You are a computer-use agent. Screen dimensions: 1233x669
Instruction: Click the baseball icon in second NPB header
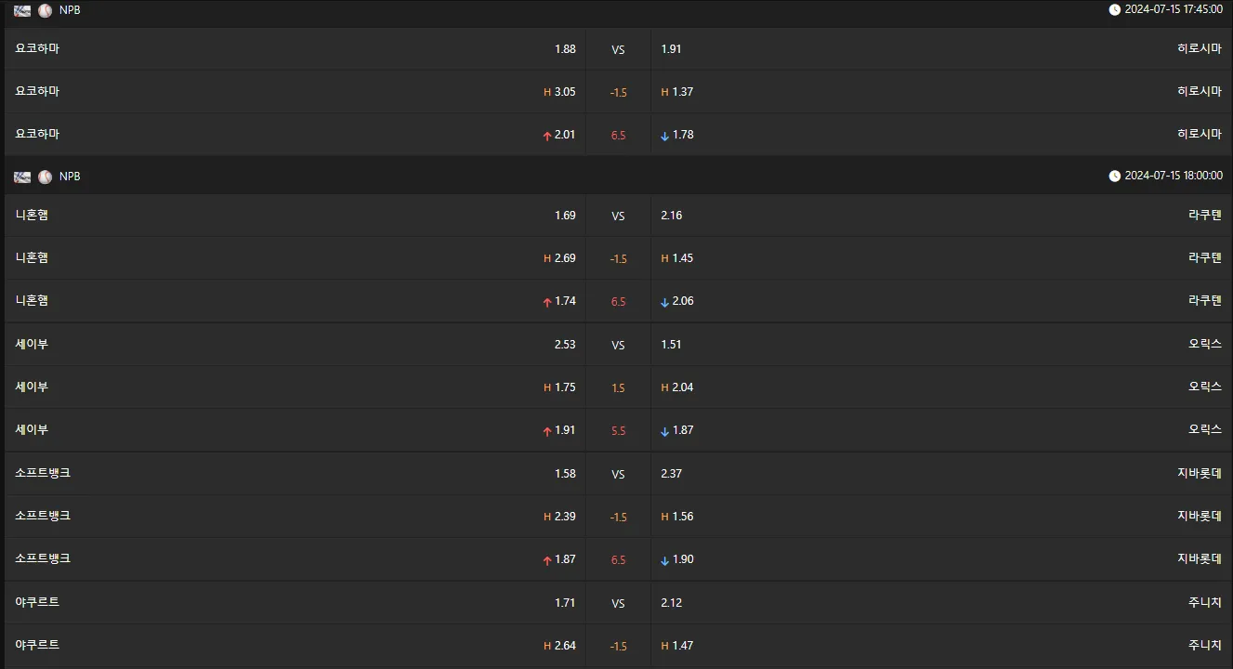tap(45, 177)
